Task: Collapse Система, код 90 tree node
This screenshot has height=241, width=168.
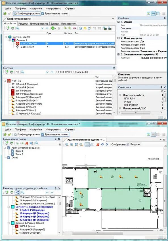Action: (x=6, y=37)
